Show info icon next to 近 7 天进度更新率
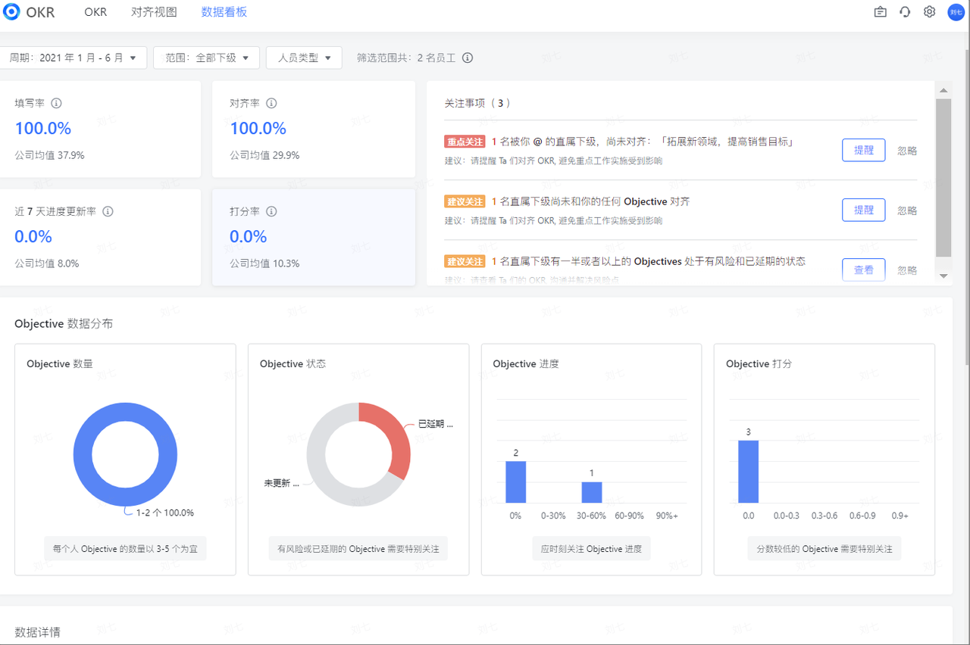 108,211
